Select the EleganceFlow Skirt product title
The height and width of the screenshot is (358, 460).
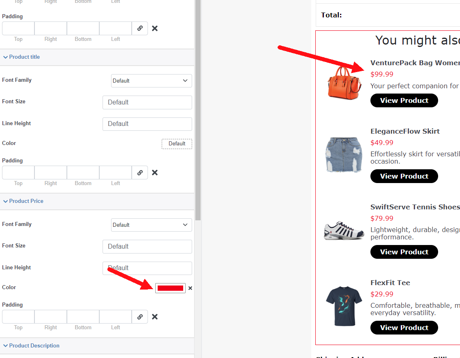405,131
